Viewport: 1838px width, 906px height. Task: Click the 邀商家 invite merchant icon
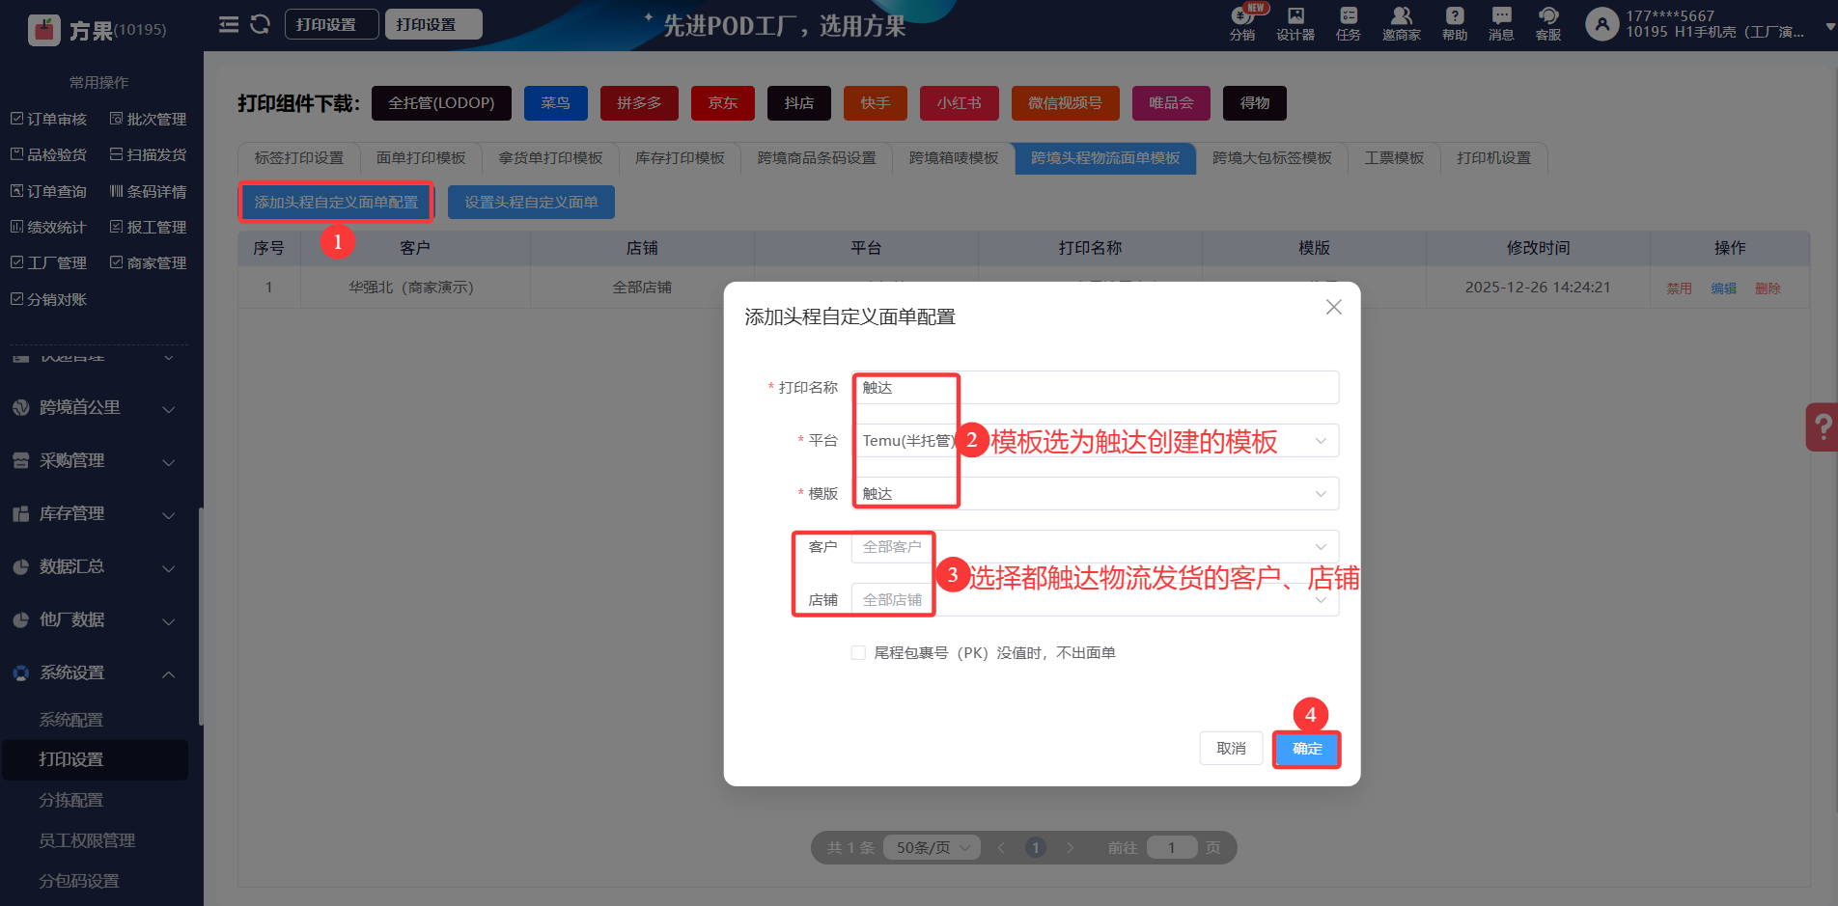coord(1401,24)
